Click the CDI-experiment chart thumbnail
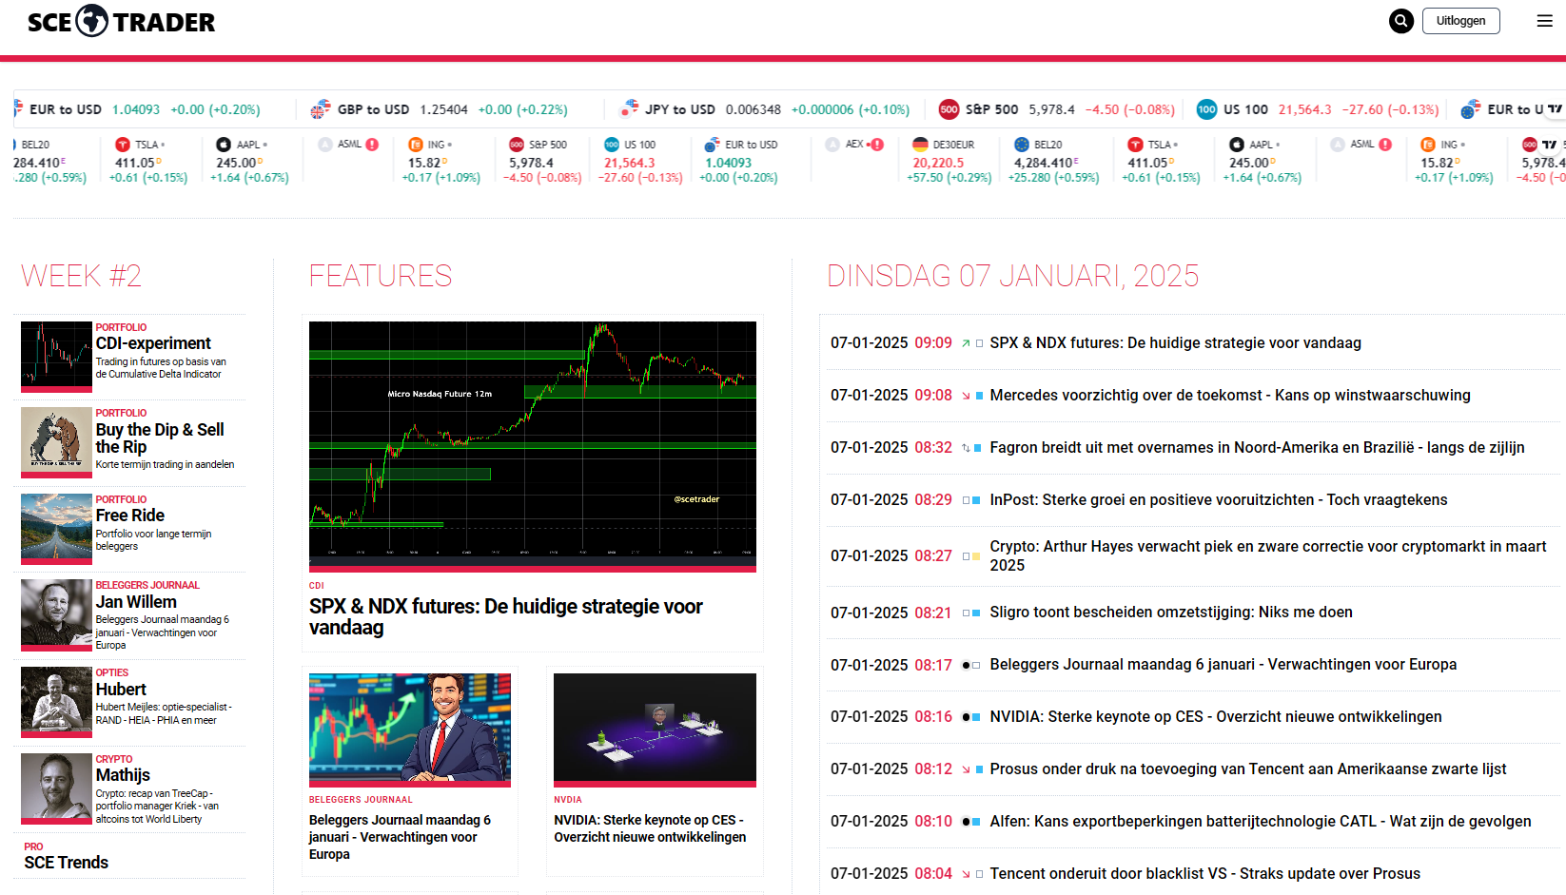 tap(56, 357)
